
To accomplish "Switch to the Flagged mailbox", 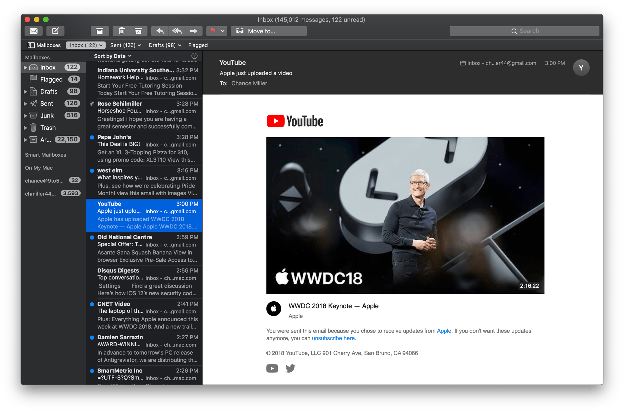I will coord(51,79).
